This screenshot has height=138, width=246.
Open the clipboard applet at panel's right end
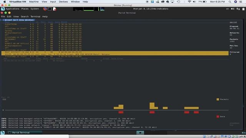243,9
